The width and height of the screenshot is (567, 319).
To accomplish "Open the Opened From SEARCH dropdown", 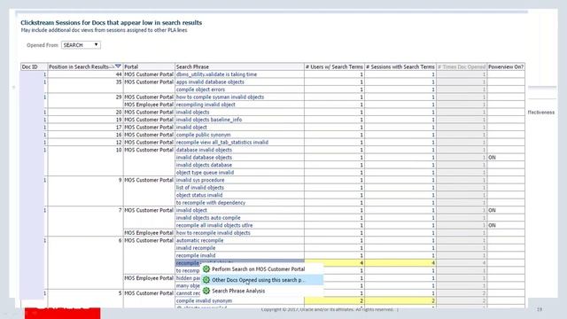I will point(81,45).
